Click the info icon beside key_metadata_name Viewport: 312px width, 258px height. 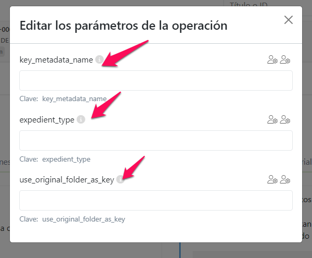(99, 59)
